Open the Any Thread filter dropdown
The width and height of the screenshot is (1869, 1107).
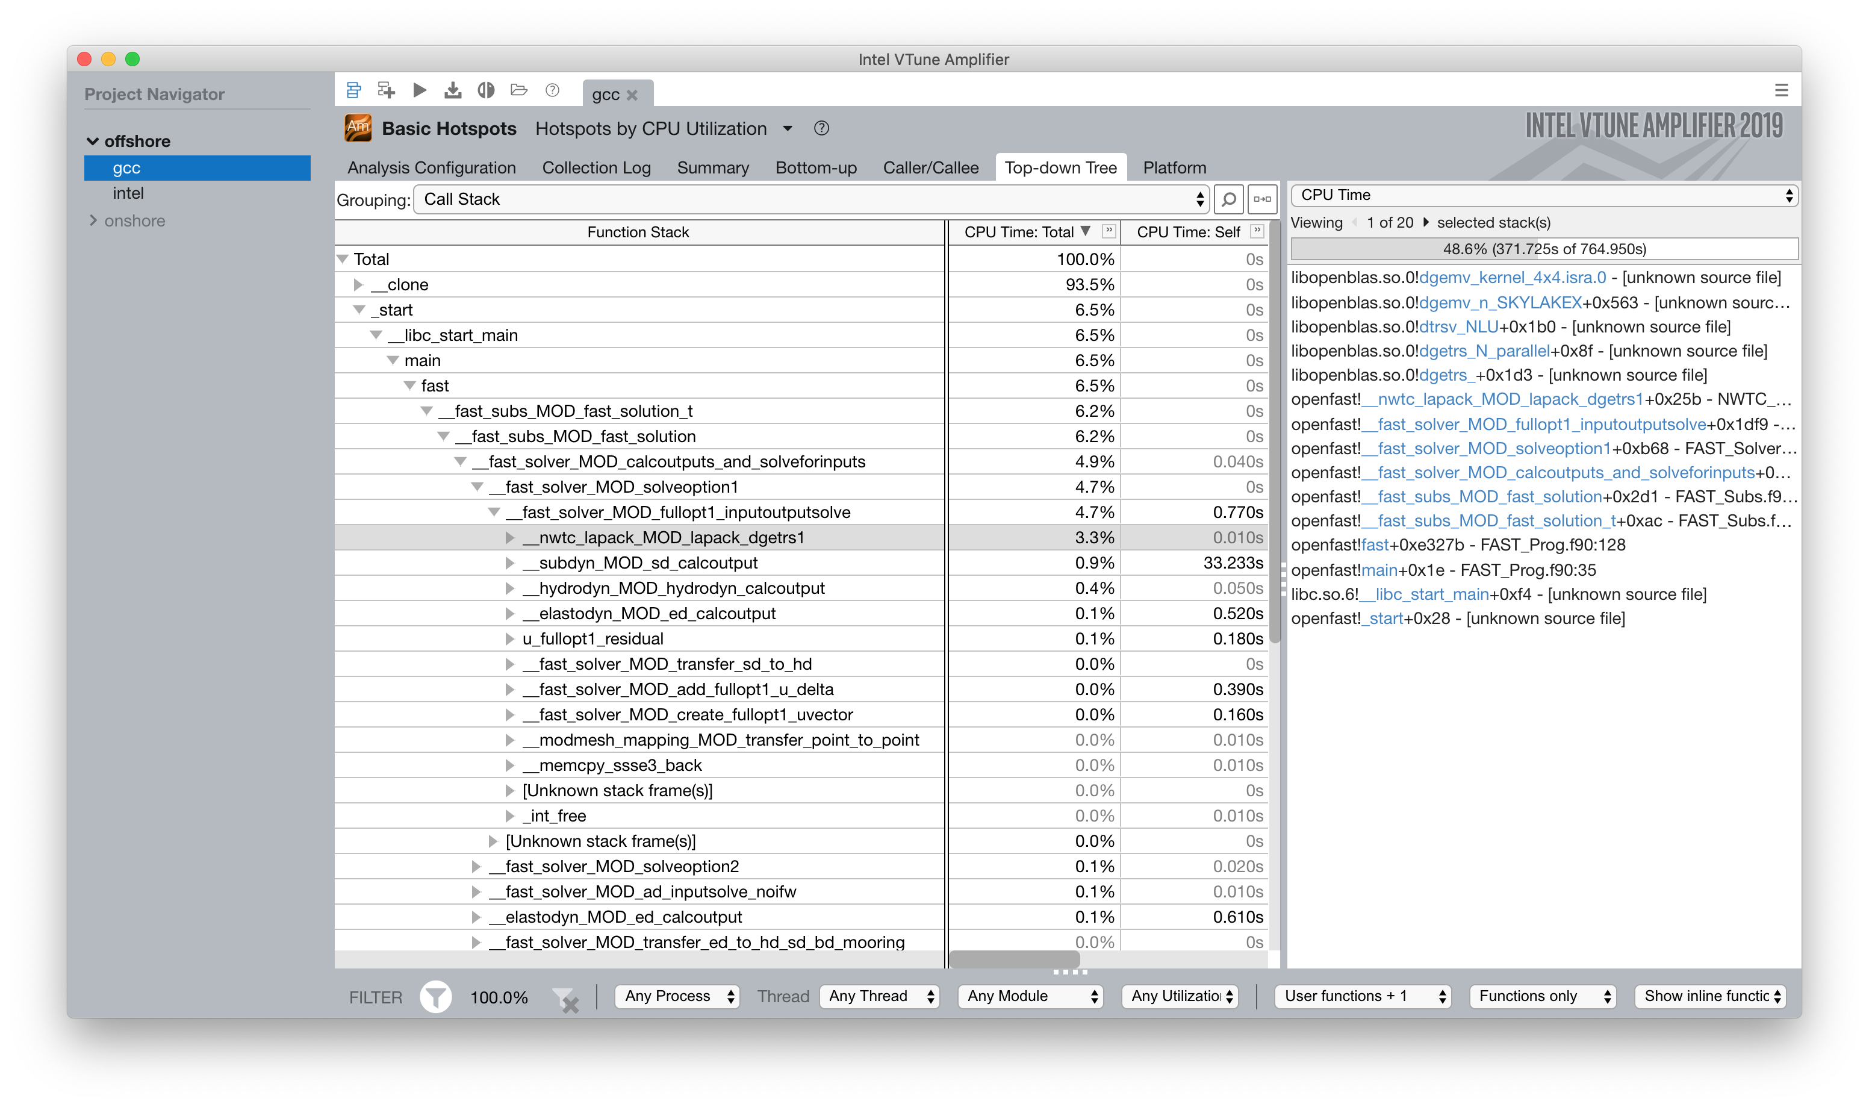pos(879,997)
